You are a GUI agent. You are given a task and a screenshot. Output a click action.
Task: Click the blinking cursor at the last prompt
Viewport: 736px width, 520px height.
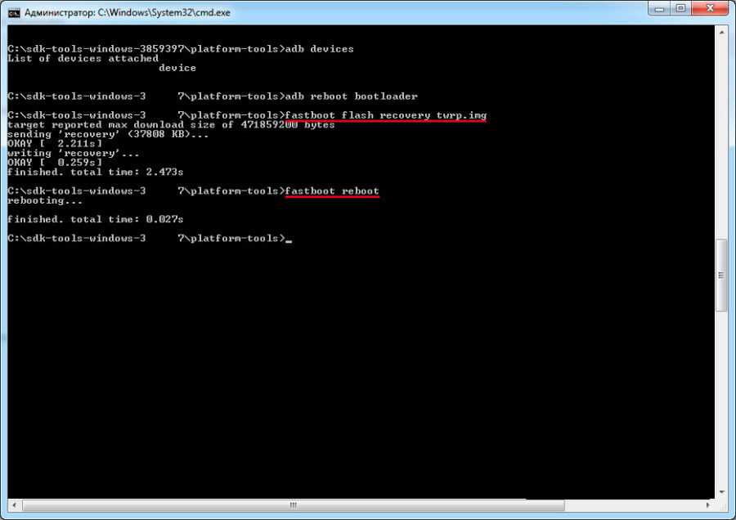pyautogui.click(x=289, y=240)
